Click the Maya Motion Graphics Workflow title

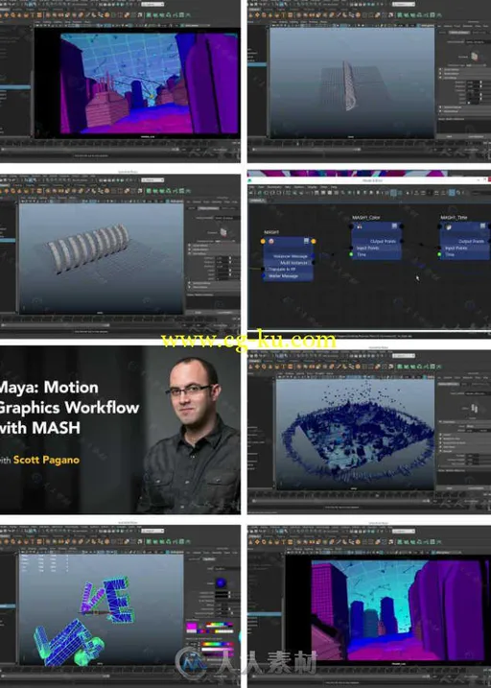(x=68, y=408)
